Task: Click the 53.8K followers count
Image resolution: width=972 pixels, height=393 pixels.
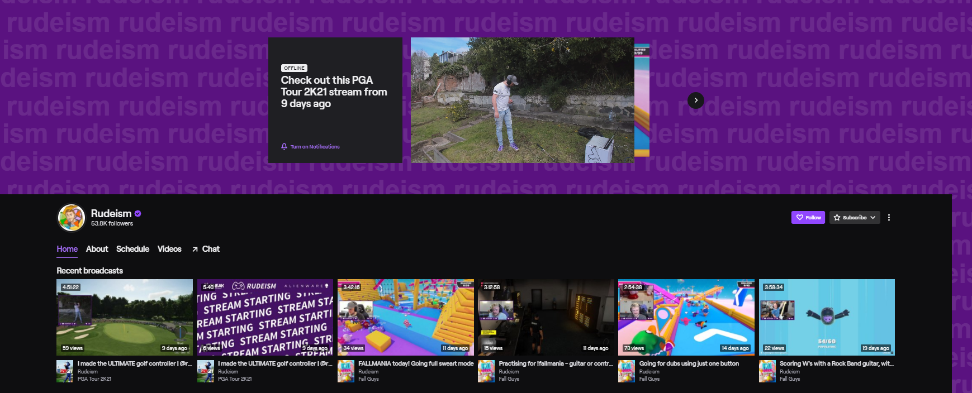Action: coord(112,223)
